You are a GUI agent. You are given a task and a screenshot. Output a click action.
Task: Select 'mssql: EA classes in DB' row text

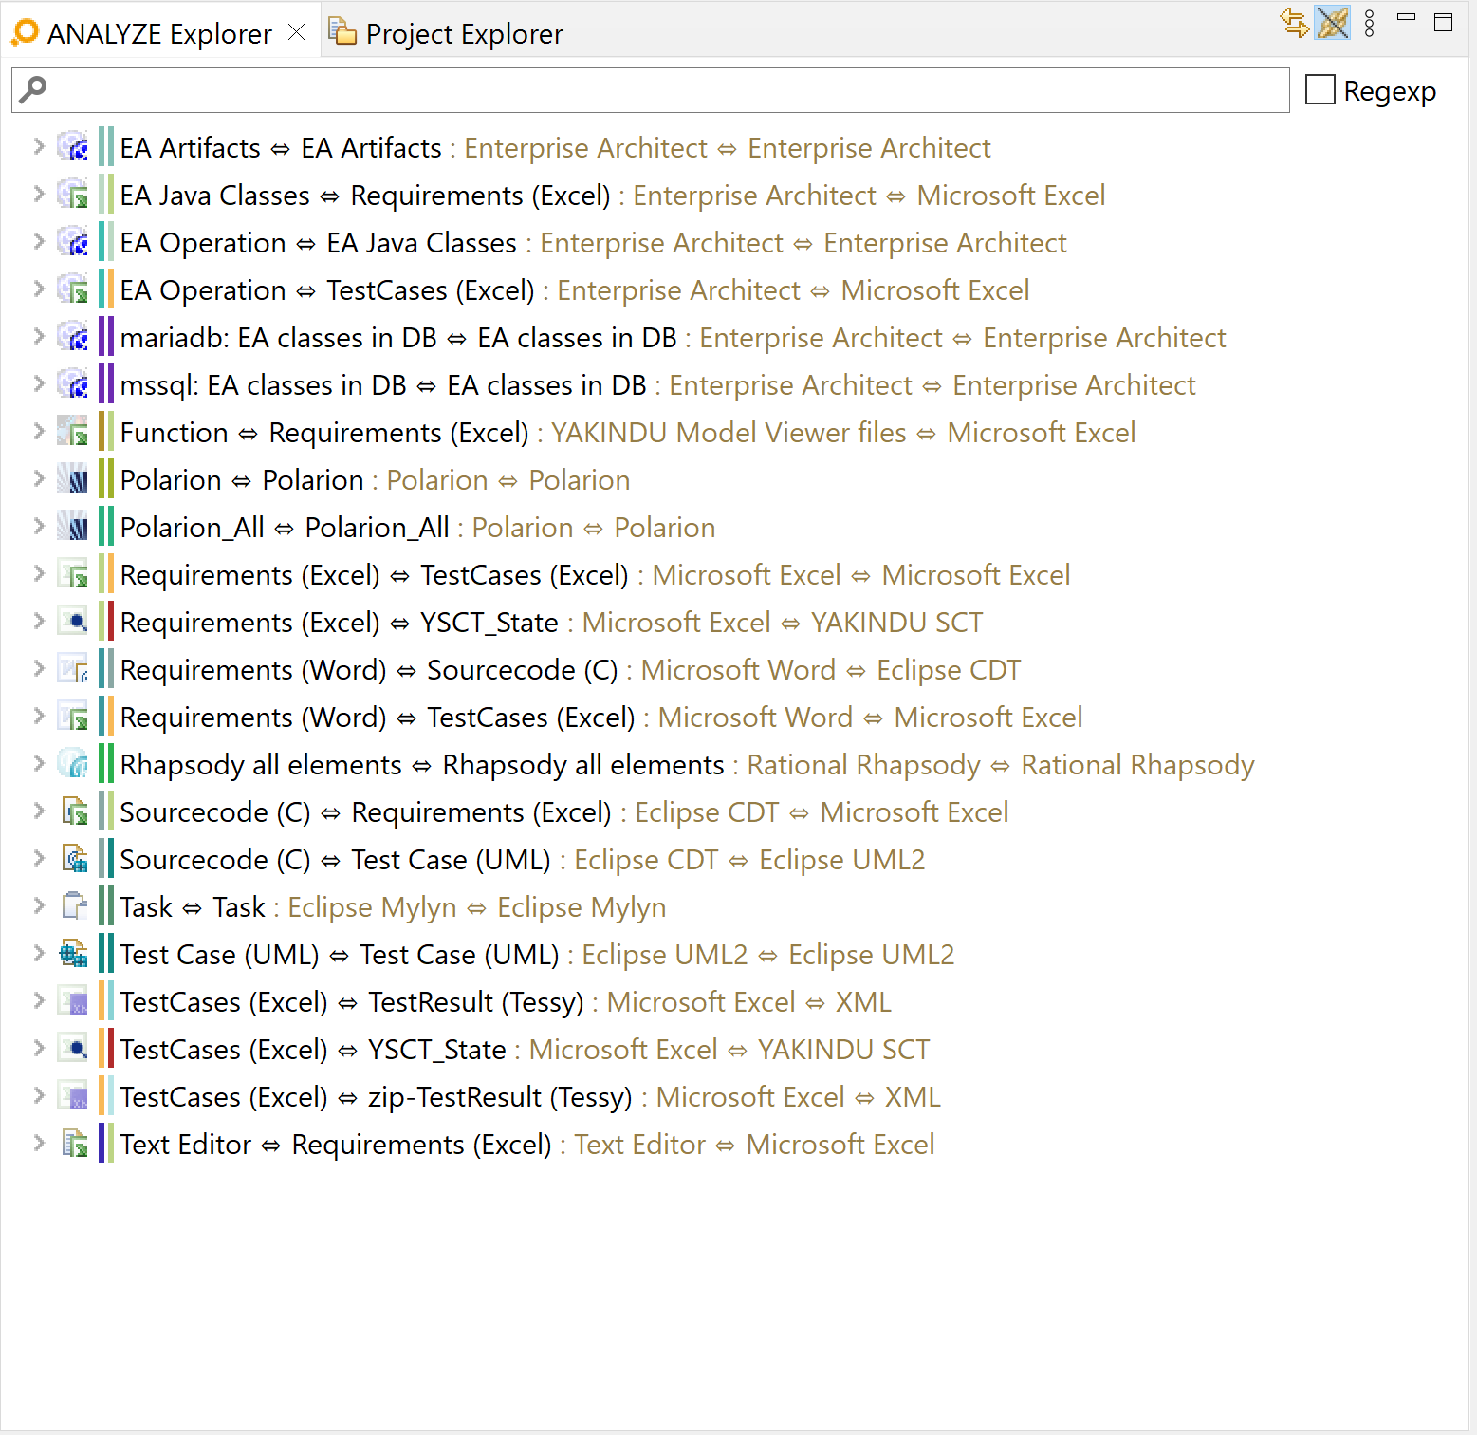tap(383, 385)
